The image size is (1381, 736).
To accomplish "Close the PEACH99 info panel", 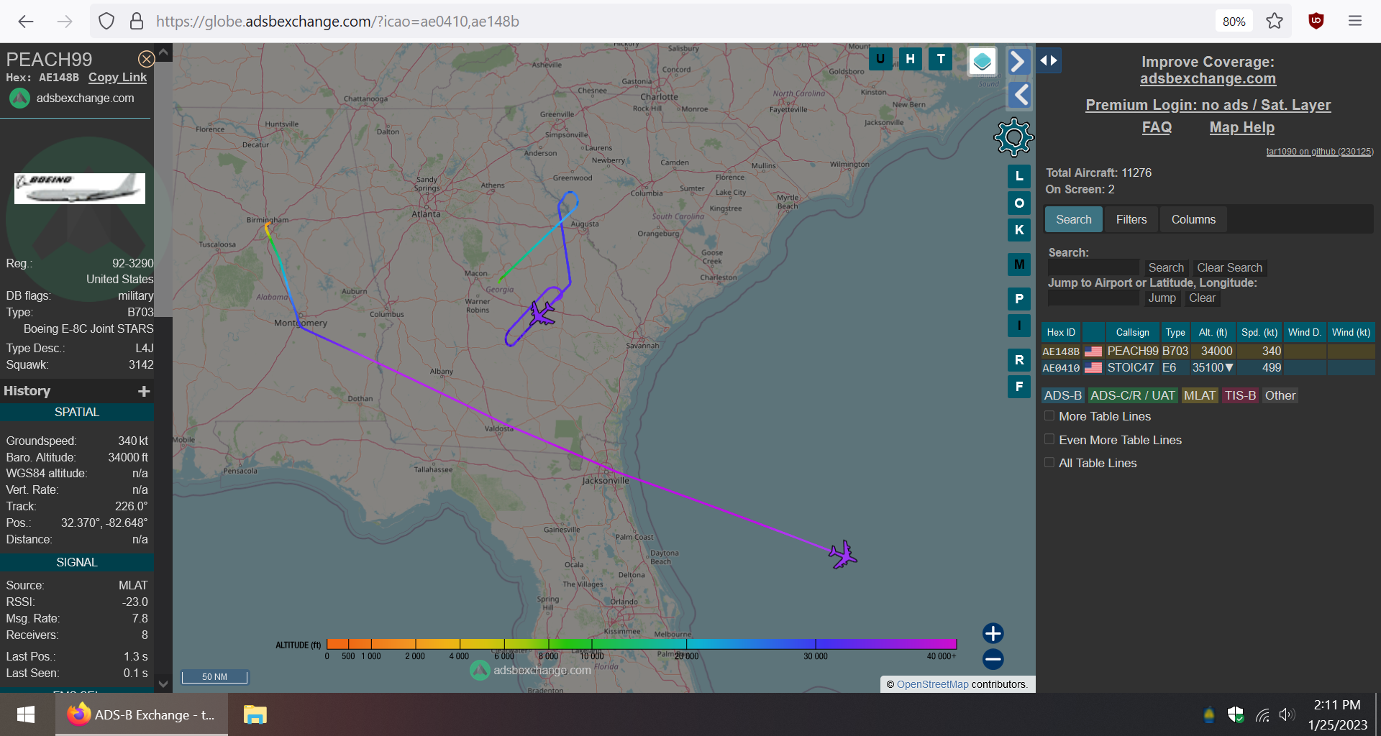I will 146,59.
